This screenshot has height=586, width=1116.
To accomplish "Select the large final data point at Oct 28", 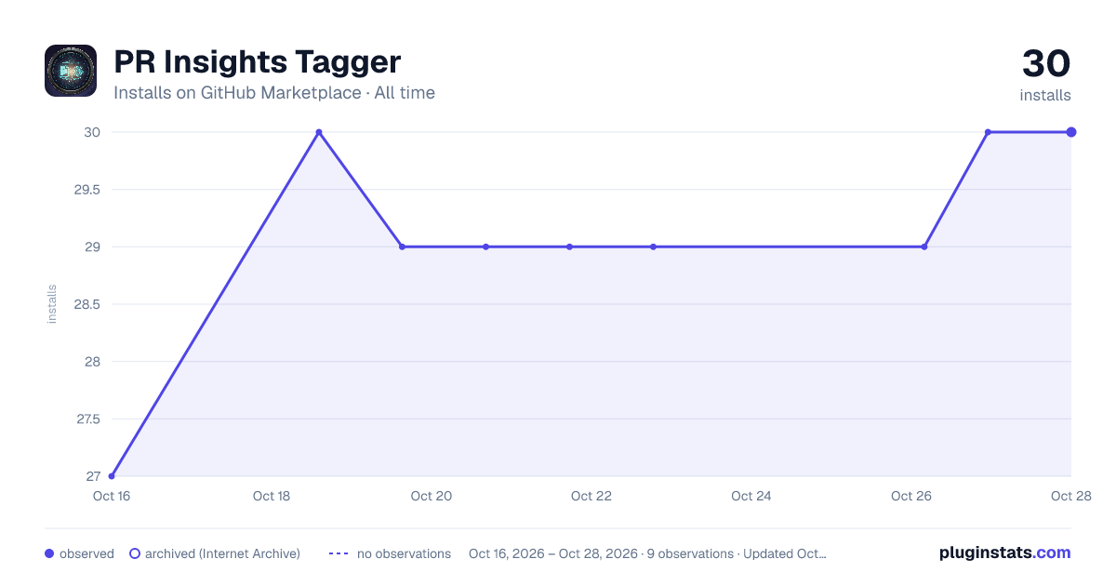I will (x=1071, y=132).
